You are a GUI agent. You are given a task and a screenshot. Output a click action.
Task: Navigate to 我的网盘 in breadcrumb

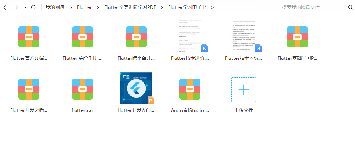(55, 7)
